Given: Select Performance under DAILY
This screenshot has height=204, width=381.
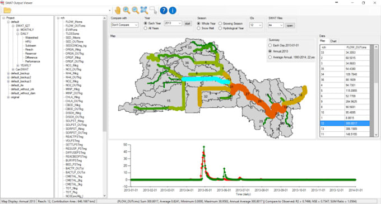Looking at the screenshot, I should [32, 61].
